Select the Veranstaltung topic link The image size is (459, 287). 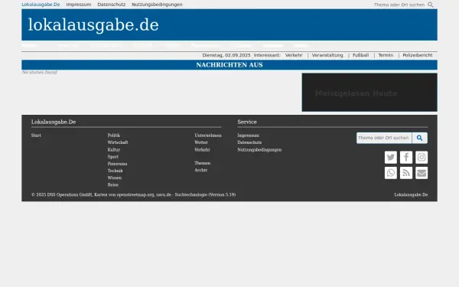pyautogui.click(x=327, y=55)
